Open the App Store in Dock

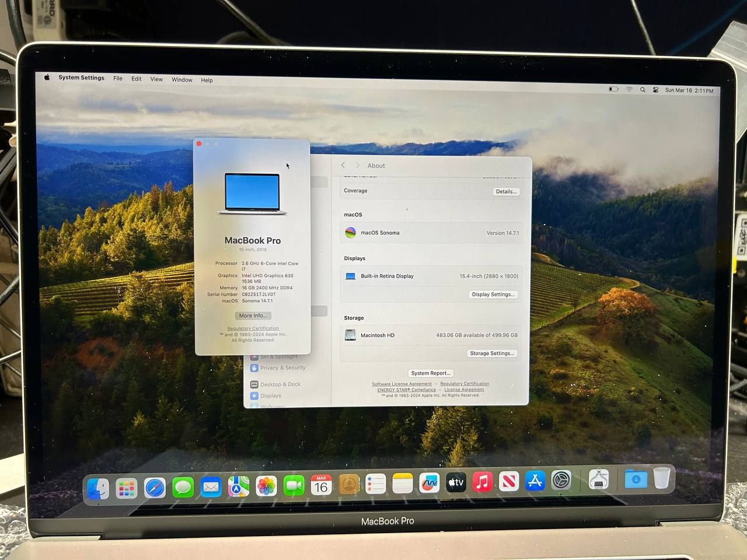point(535,481)
